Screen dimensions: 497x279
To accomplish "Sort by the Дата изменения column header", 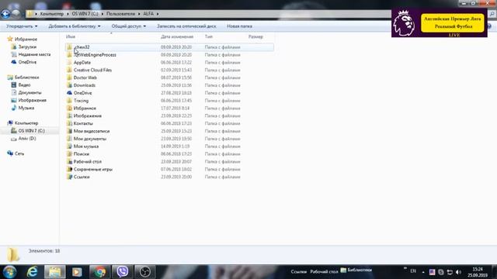I will pos(177,36).
